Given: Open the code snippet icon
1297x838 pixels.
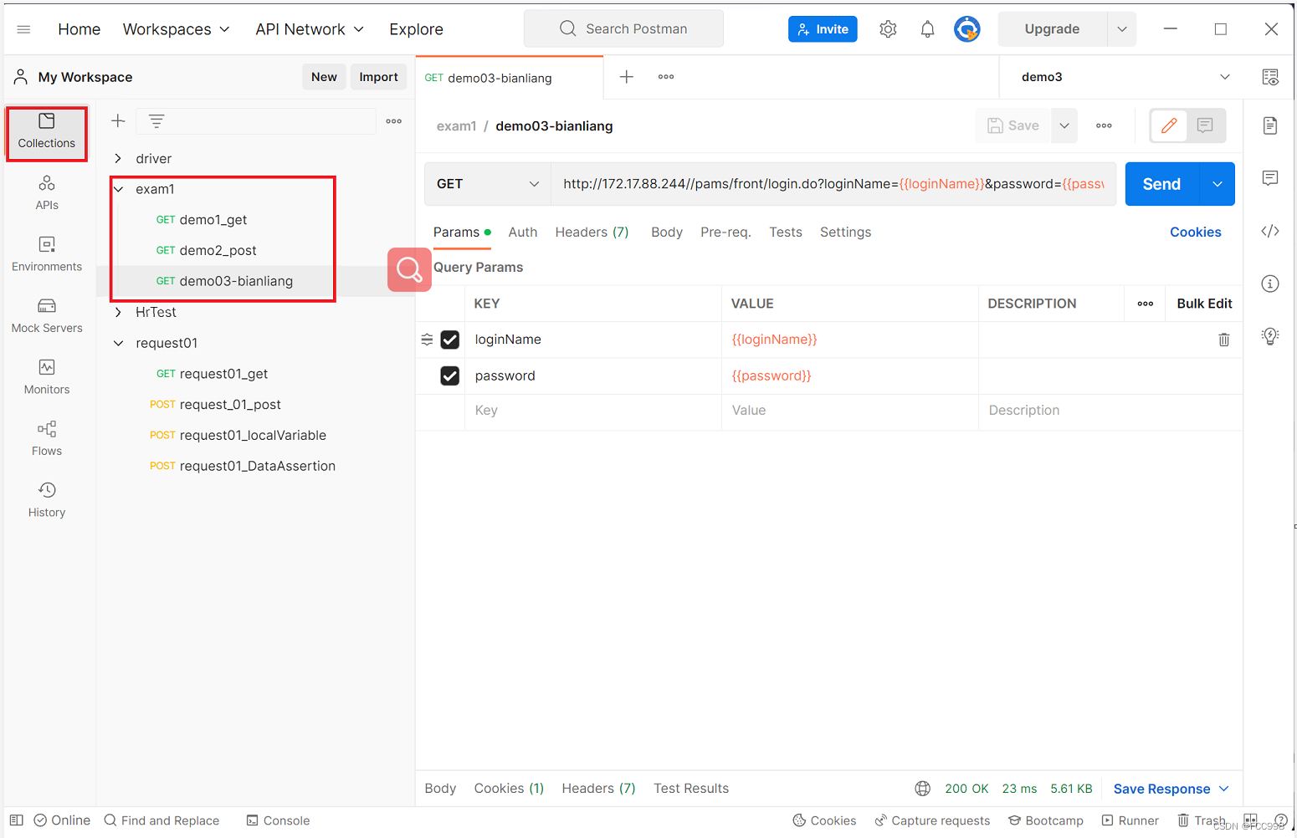Looking at the screenshot, I should coord(1270,232).
